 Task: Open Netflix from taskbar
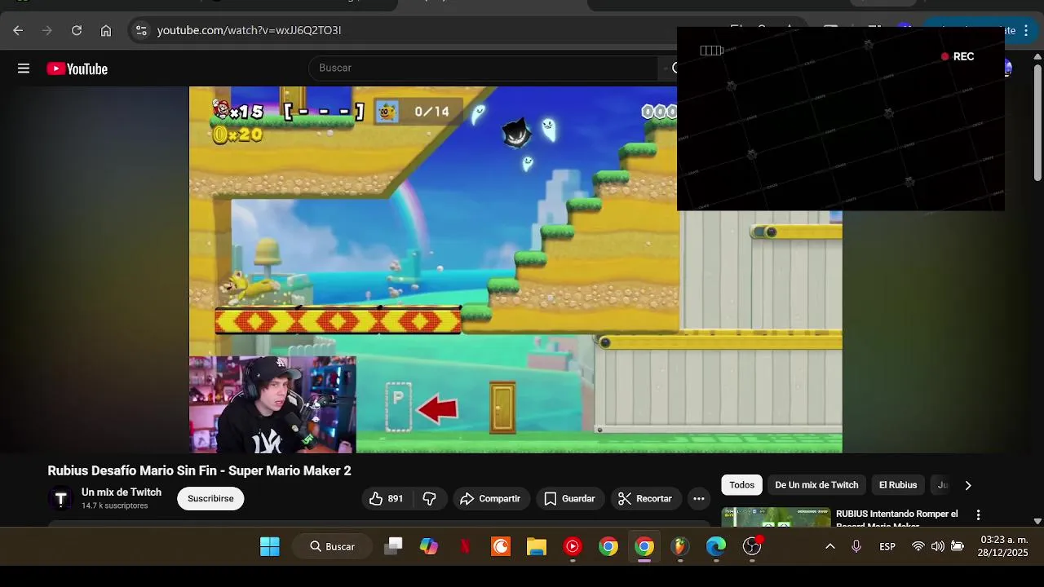[x=465, y=546]
